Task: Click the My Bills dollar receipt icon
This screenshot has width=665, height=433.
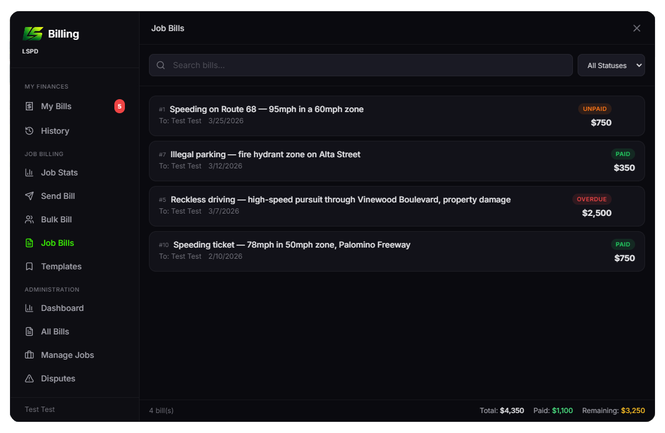Action: 29,106
